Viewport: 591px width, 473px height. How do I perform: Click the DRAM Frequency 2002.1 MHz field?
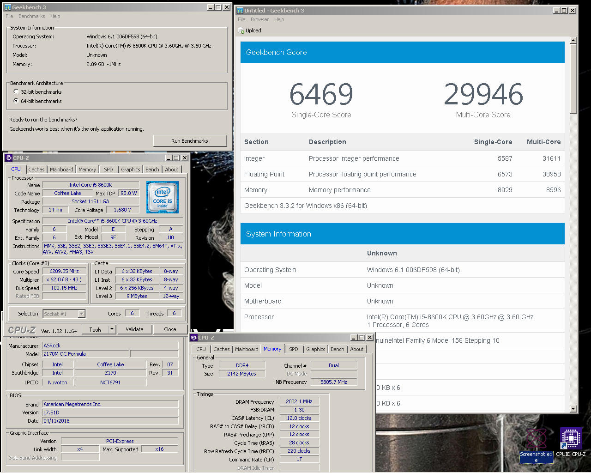pyautogui.click(x=299, y=401)
